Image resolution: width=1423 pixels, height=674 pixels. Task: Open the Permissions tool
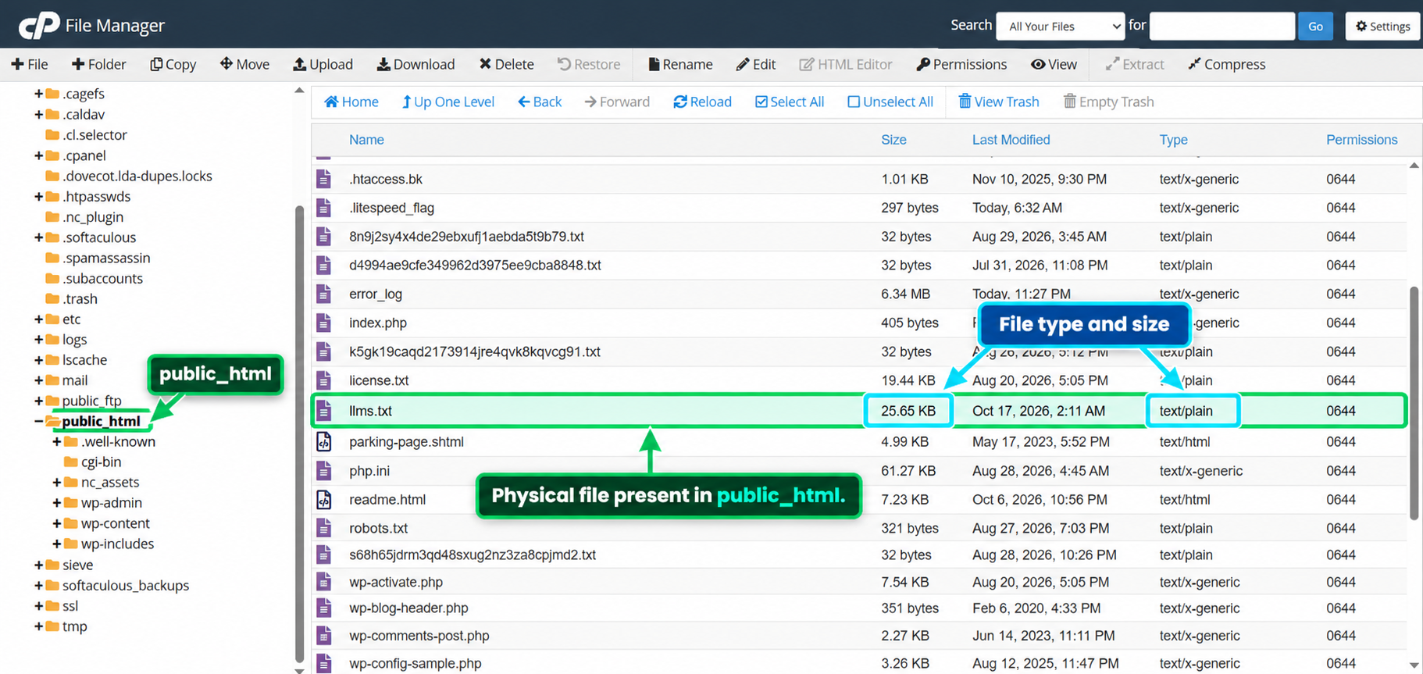click(961, 64)
